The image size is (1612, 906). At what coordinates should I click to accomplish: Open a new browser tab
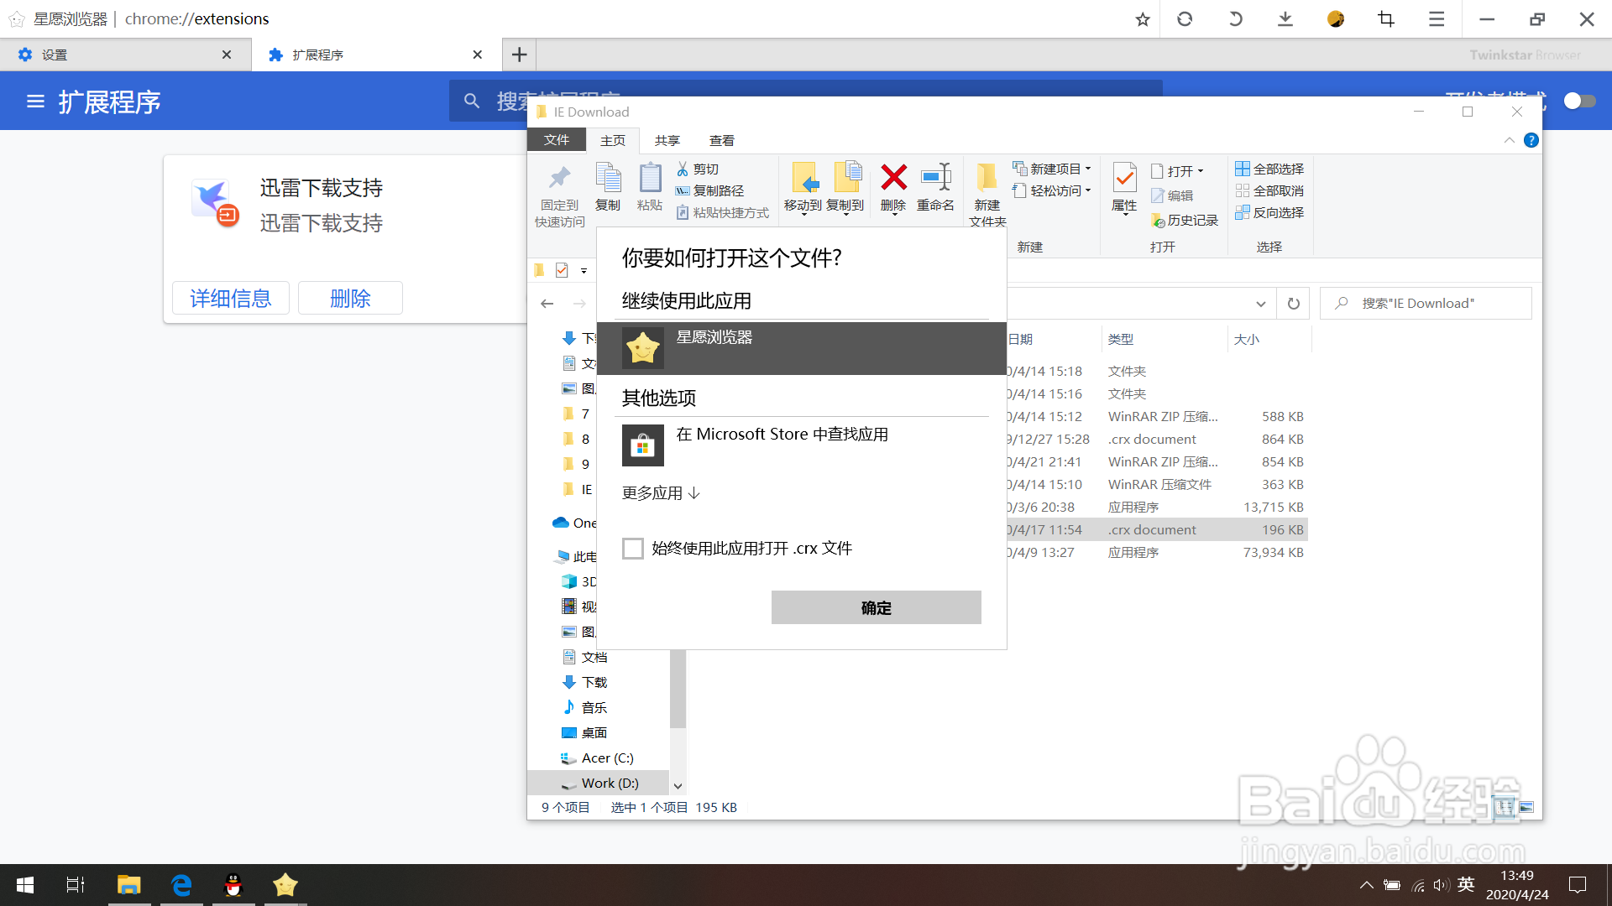pos(520,55)
